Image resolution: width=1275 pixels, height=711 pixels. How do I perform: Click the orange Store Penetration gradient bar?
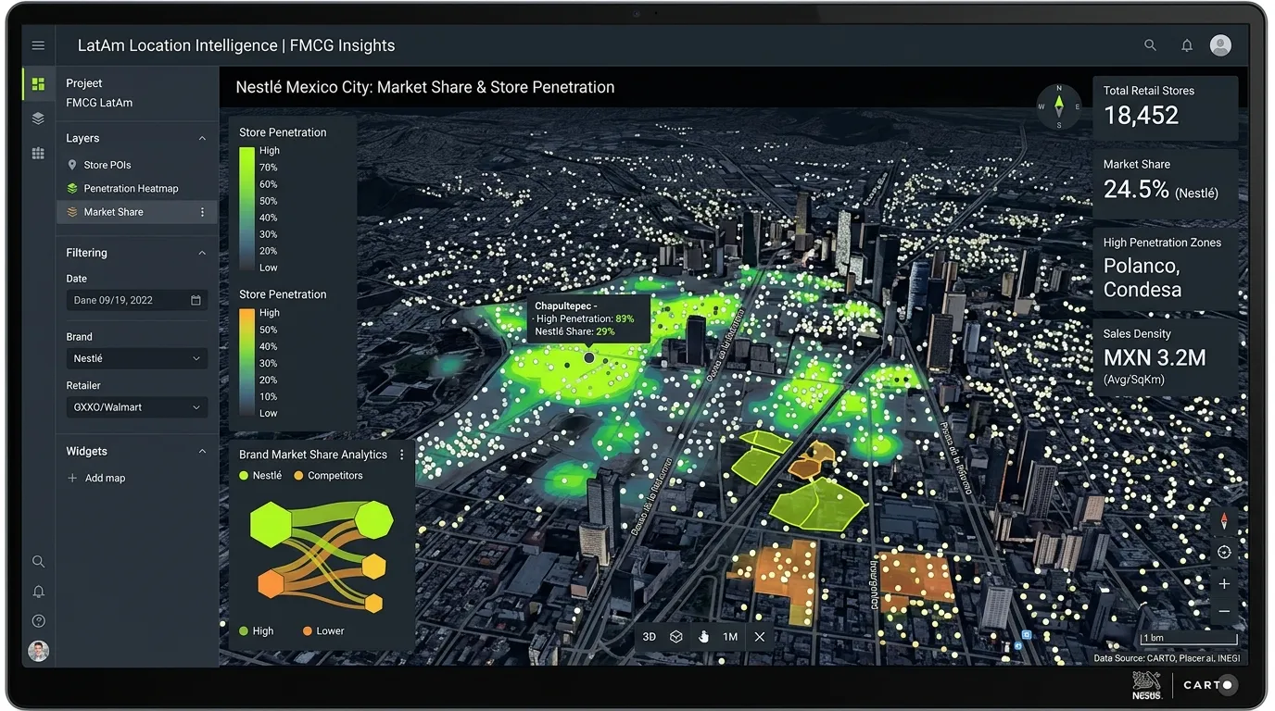tap(246, 363)
